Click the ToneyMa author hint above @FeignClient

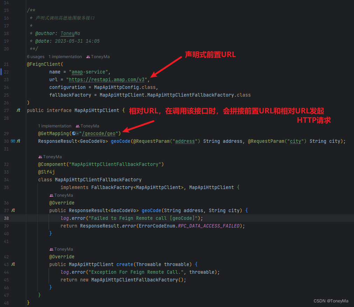98,57
